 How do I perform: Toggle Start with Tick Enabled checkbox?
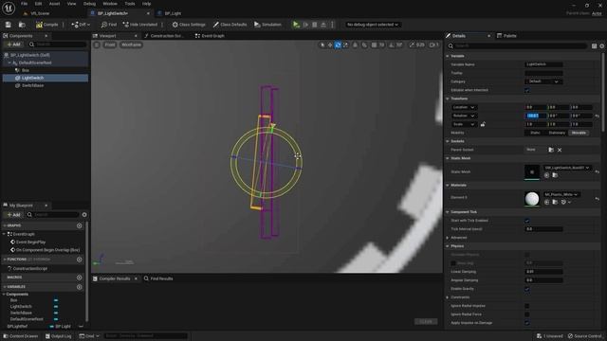[x=527, y=221]
